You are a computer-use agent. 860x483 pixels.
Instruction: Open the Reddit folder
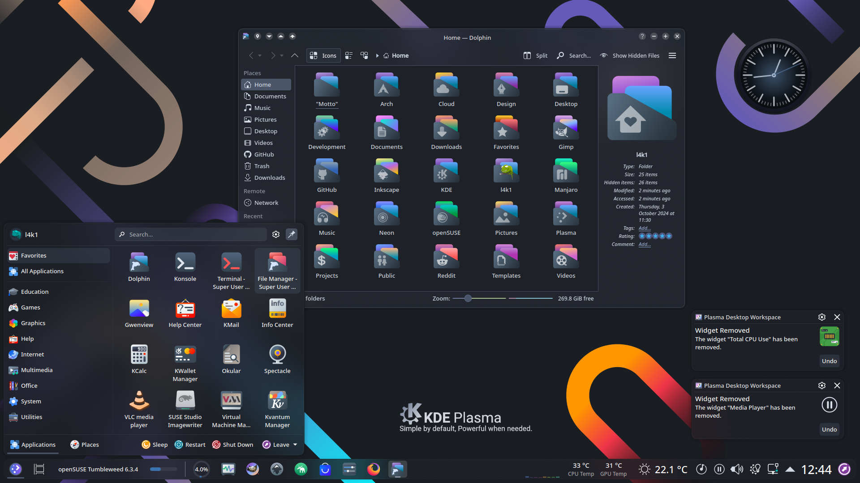coord(446,262)
